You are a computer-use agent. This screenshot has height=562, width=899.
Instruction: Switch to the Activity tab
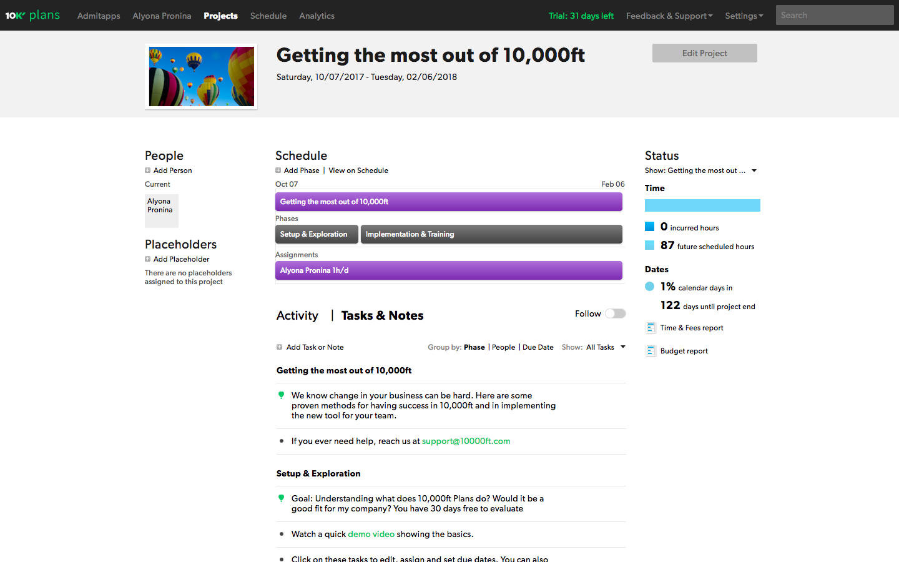tap(297, 315)
